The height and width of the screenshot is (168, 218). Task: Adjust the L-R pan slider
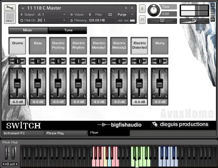(162, 21)
